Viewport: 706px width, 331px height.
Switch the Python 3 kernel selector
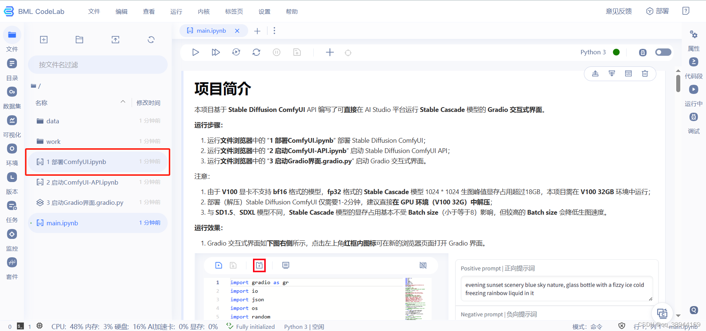point(593,52)
